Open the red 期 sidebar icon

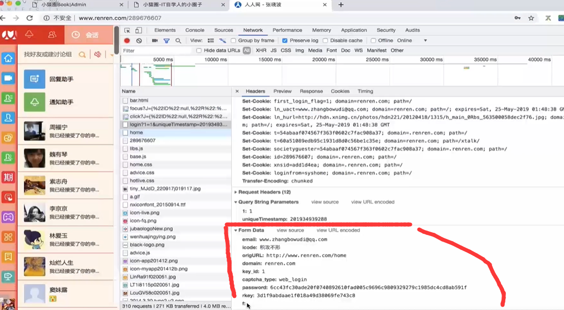8,177
